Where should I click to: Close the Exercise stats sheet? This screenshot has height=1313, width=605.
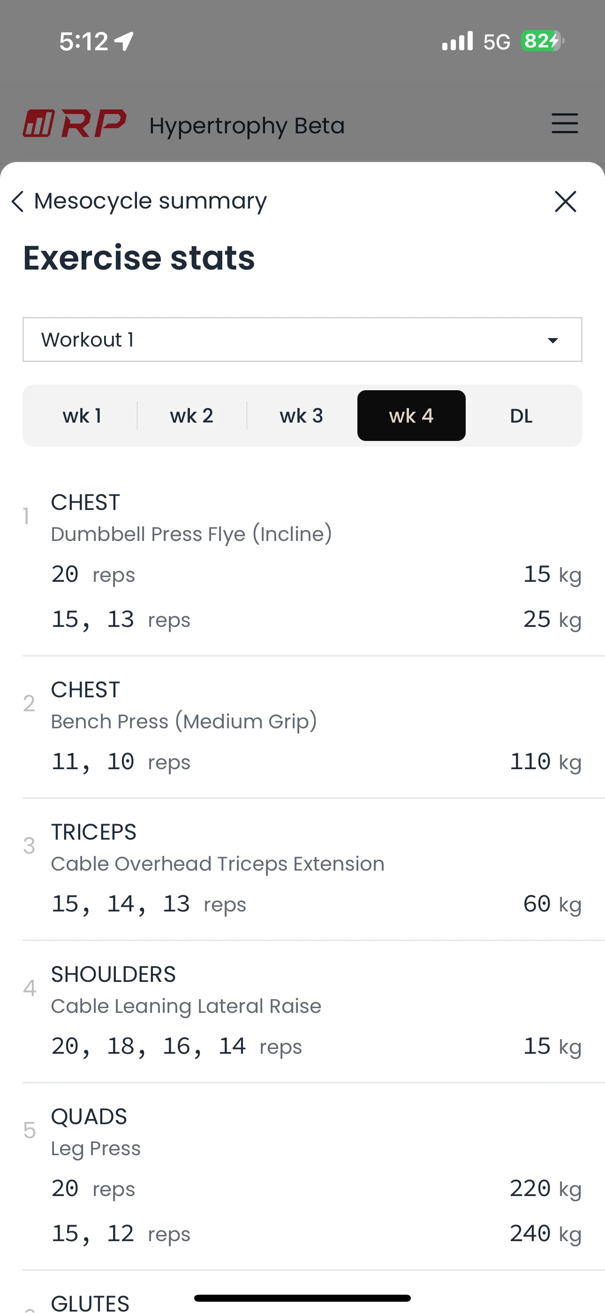(x=565, y=201)
